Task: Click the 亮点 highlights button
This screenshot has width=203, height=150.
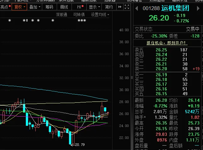Action: coord(6,7)
